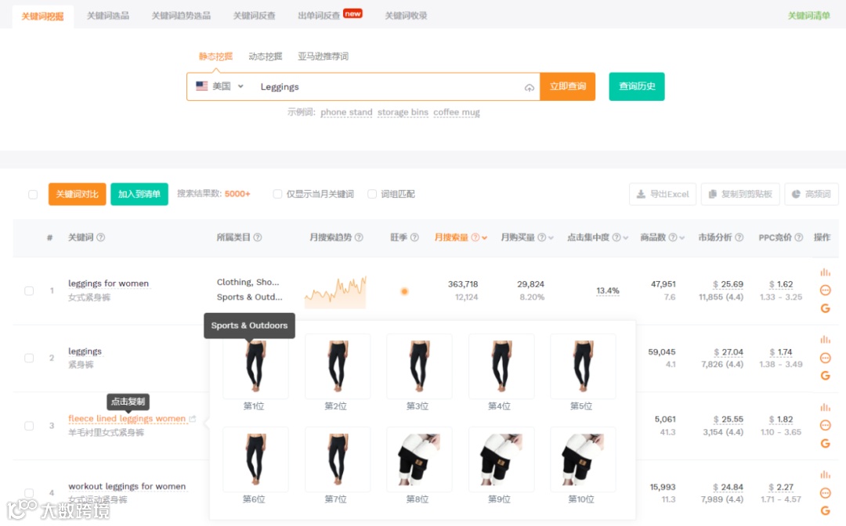
Task: Click the 导出Excel button
Action: [663, 194]
